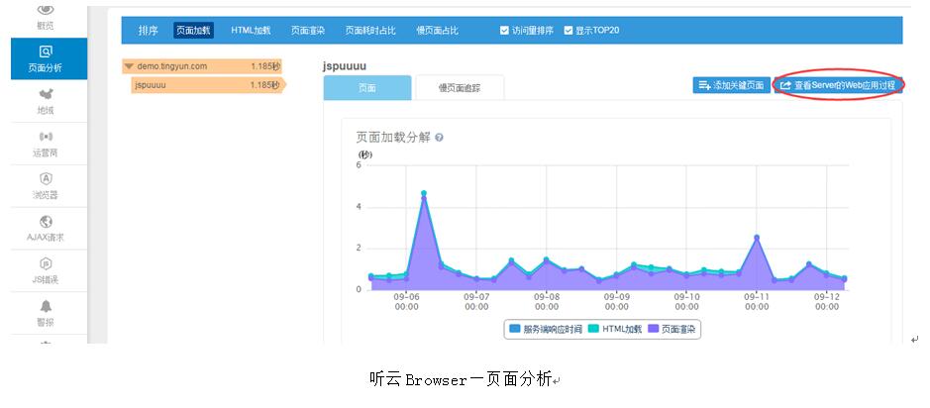930x408 pixels.
Task: Toggle the 显示TOP20 checkbox
Action: [x=568, y=31]
